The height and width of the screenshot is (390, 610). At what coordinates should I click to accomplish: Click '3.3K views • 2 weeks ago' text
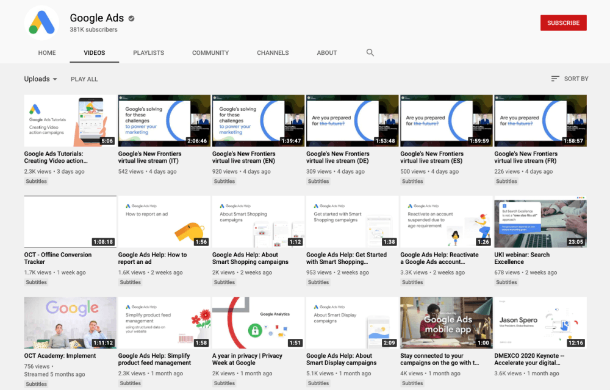tap(432, 272)
